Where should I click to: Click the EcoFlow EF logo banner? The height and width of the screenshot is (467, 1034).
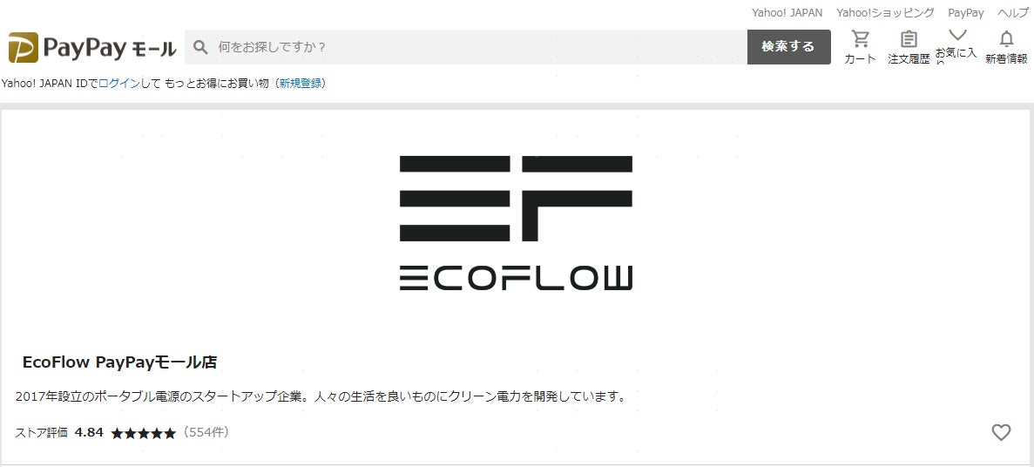point(516,223)
